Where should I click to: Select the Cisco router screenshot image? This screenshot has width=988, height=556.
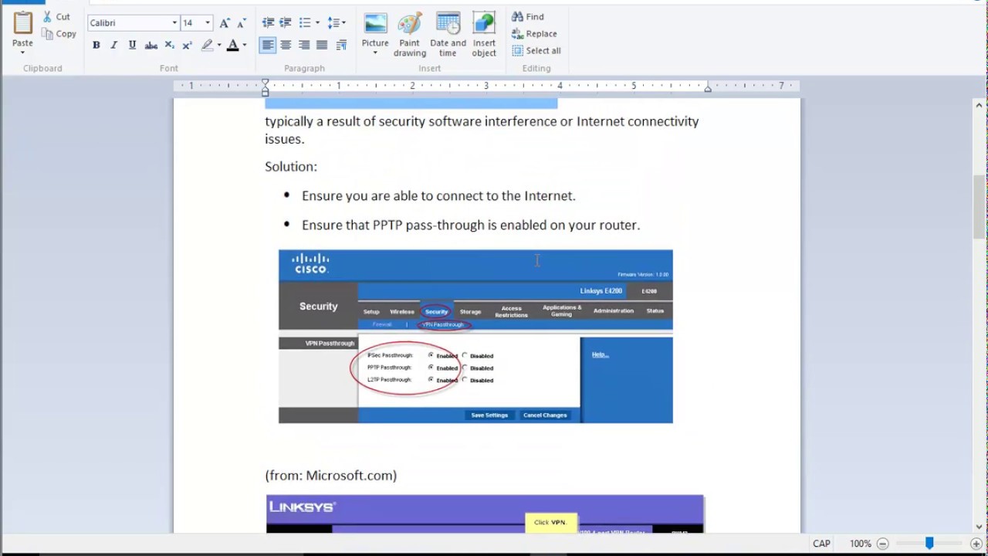tap(475, 336)
